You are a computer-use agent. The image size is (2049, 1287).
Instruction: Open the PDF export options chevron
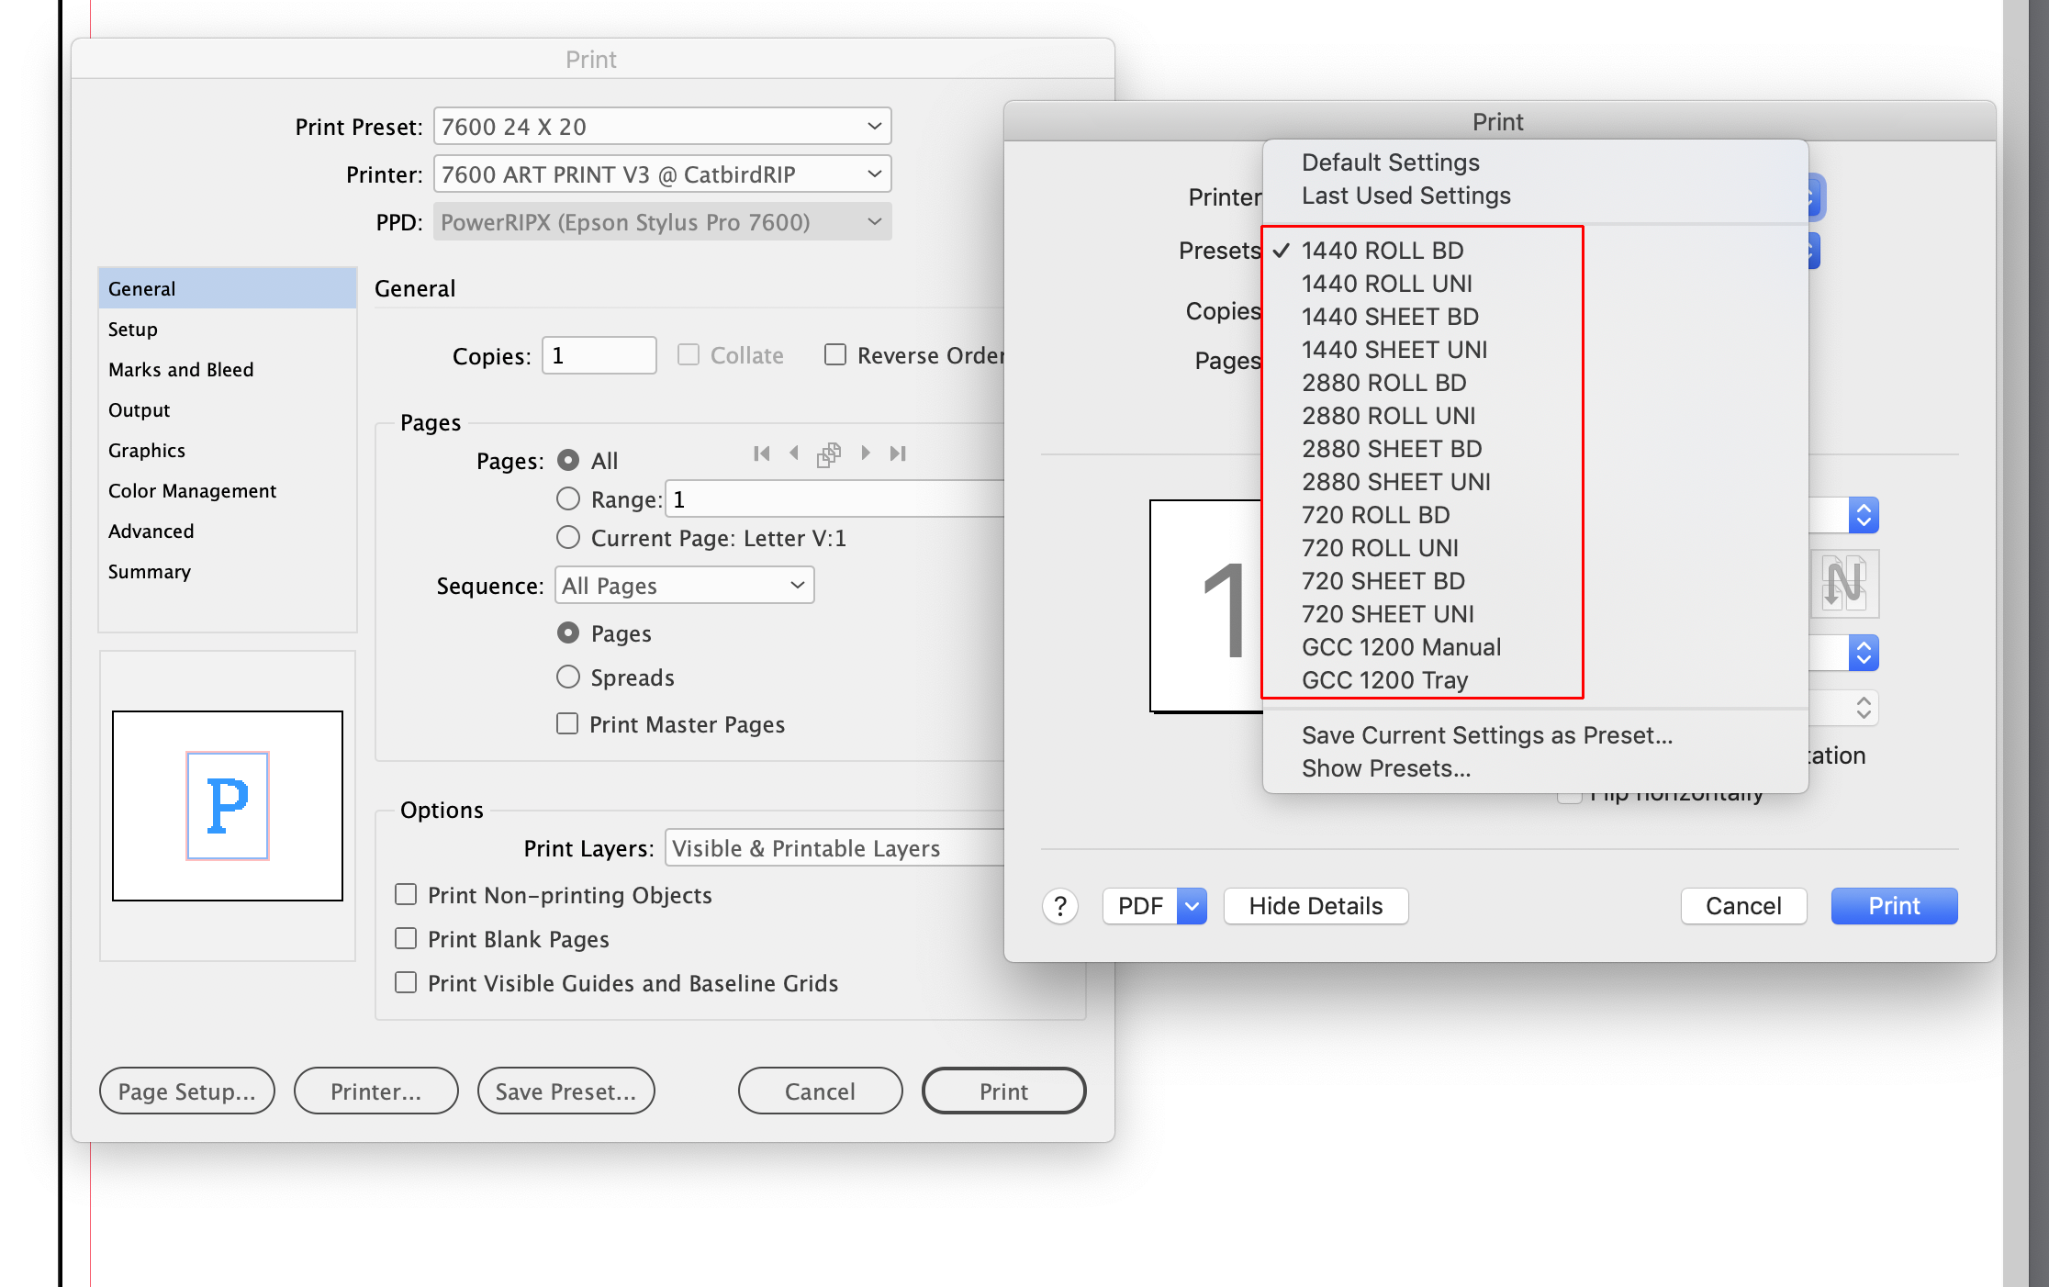[x=1192, y=906]
